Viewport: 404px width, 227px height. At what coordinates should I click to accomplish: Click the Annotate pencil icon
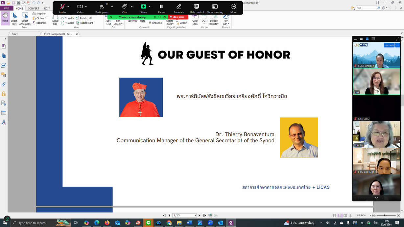tap(179, 7)
